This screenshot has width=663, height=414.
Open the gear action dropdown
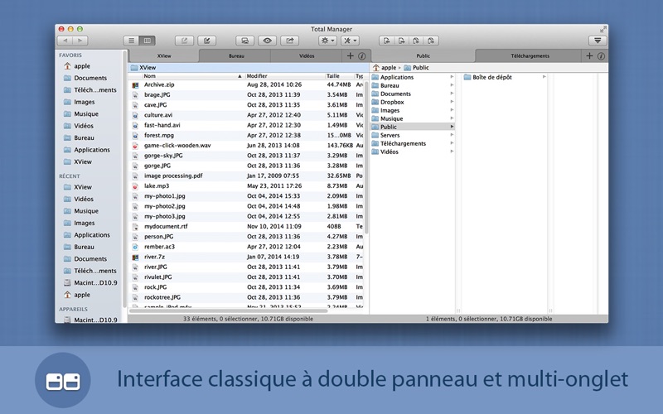(327, 41)
